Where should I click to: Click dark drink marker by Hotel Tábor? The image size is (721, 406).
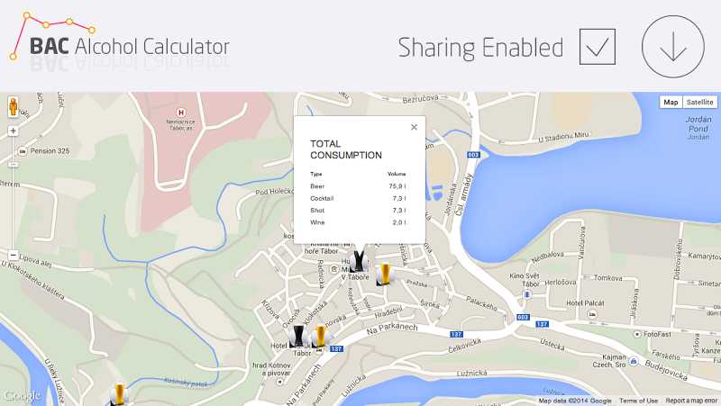click(x=299, y=336)
